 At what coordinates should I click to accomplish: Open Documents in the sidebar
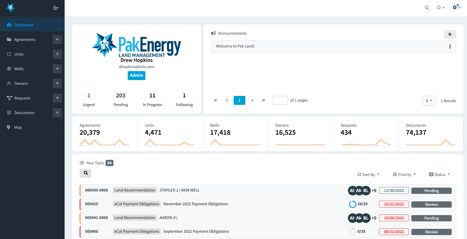click(x=24, y=113)
